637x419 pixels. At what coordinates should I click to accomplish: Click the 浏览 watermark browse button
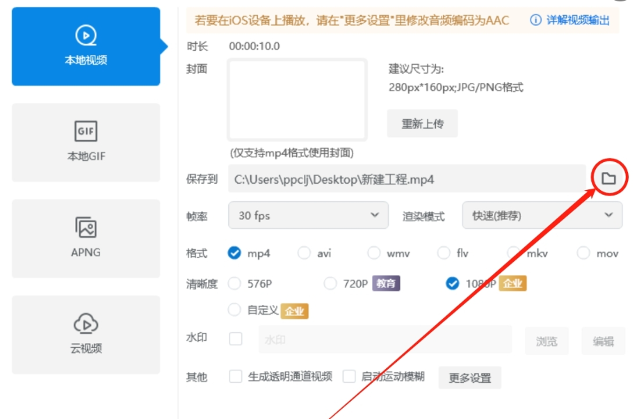pos(547,341)
